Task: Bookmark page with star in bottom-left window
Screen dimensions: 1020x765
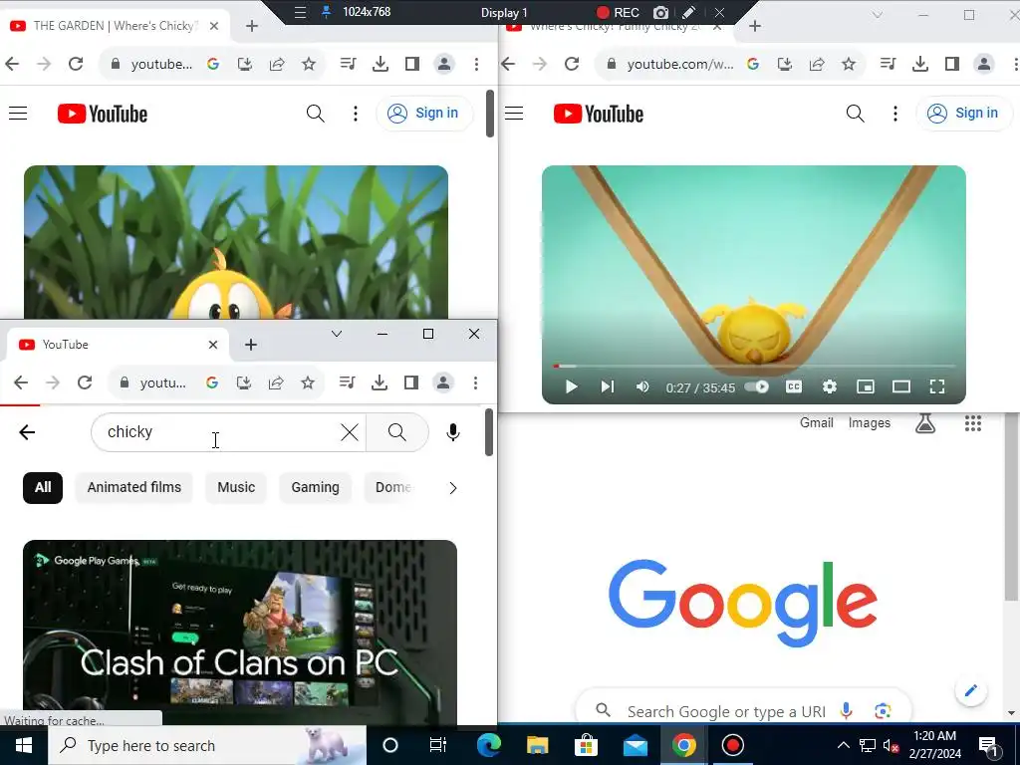Action: (308, 382)
